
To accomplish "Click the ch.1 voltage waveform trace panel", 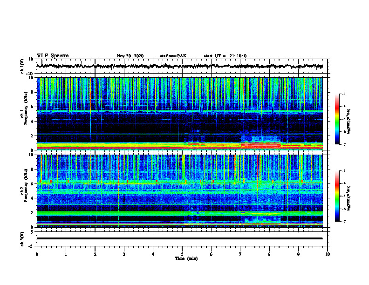I will pyautogui.click(x=182, y=66).
